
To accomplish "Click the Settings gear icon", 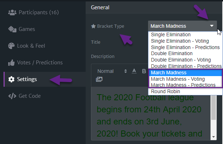I will coord(11,79).
